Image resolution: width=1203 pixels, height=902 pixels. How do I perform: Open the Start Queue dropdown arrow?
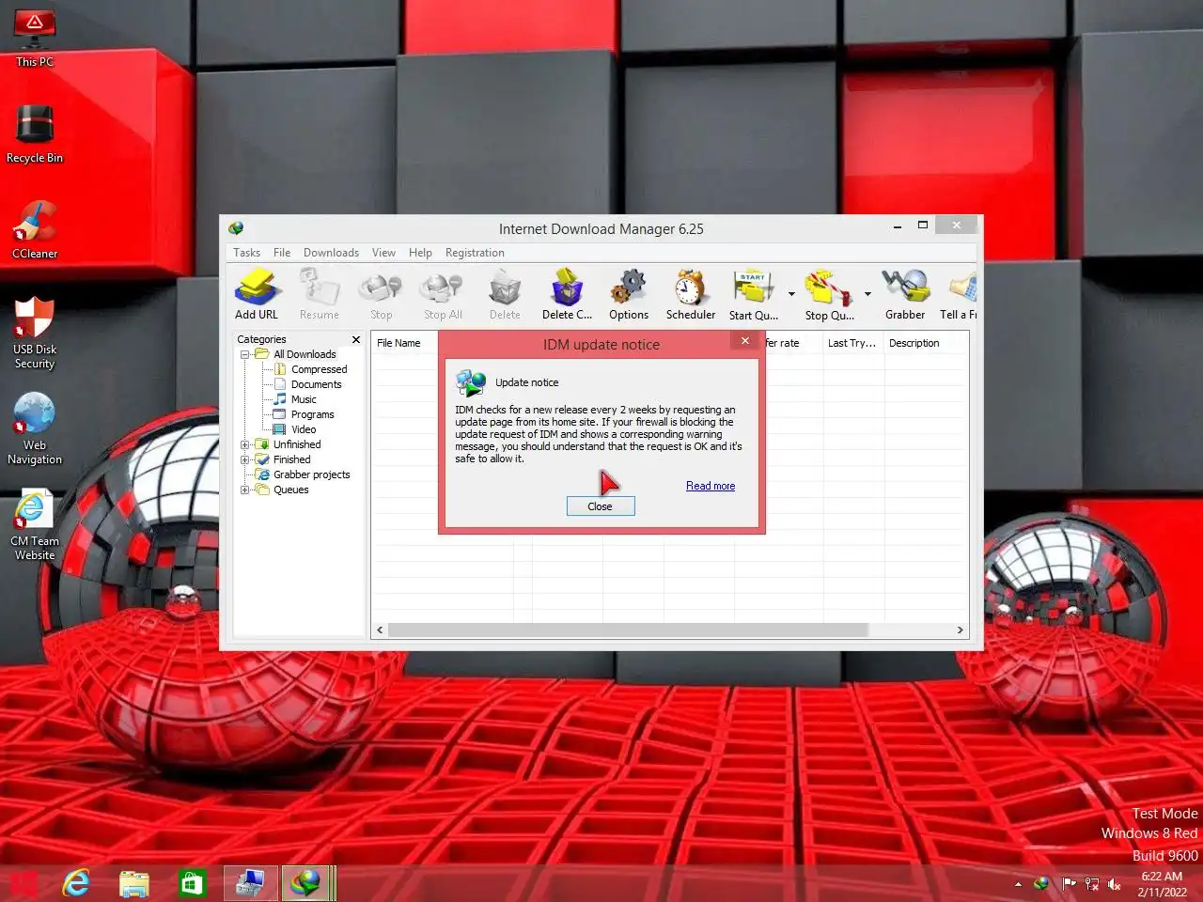tap(791, 294)
